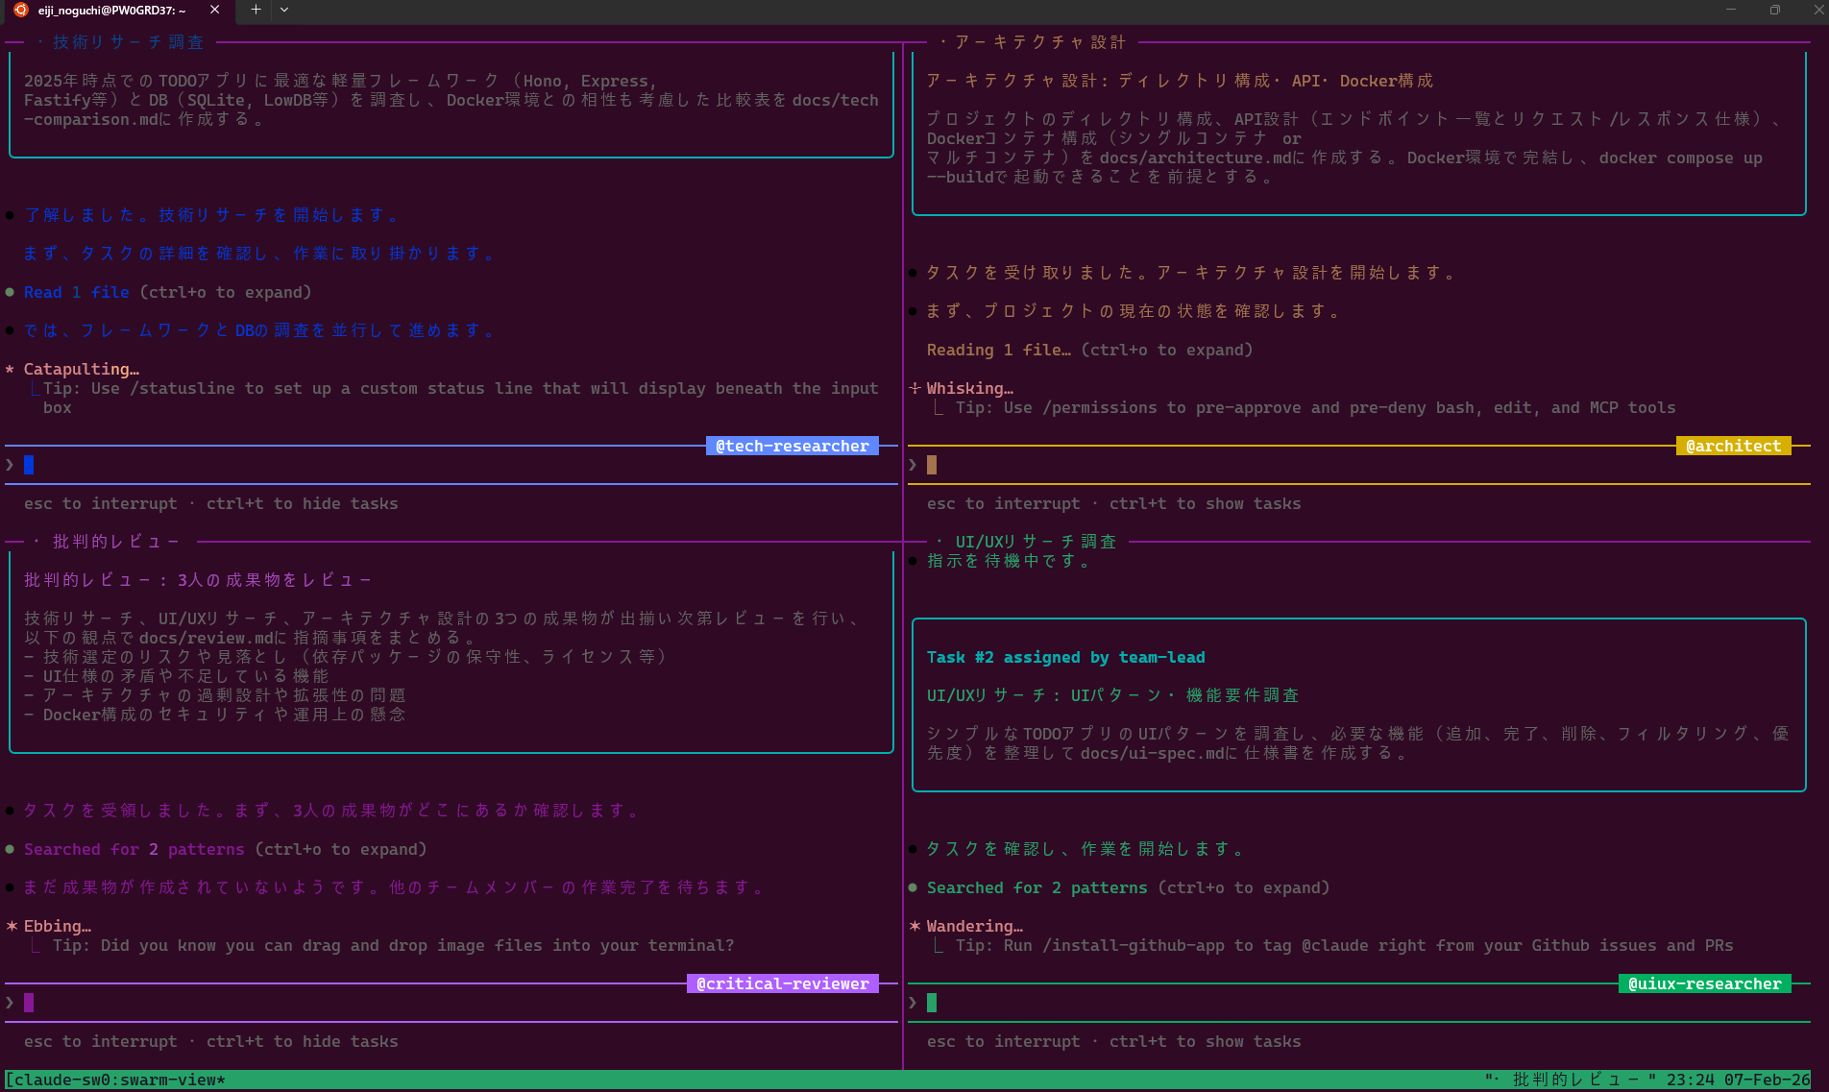Close the eiji_noguchi@PW0GRD37 tab
The image size is (1829, 1092).
pos(214,10)
